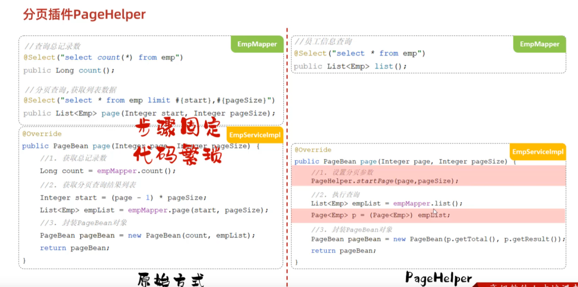This screenshot has height=287, width=578.
Task: Select the line PageHelper.startPage(page,pageSize);
Action: pyautogui.click(x=385, y=181)
